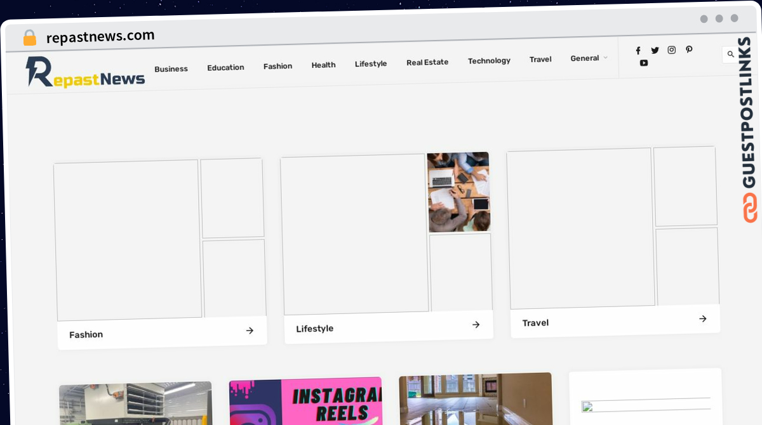Open the YouTube social icon

click(644, 63)
